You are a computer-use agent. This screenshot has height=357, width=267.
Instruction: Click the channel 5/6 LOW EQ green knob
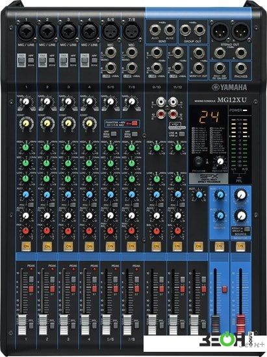coord(110,178)
